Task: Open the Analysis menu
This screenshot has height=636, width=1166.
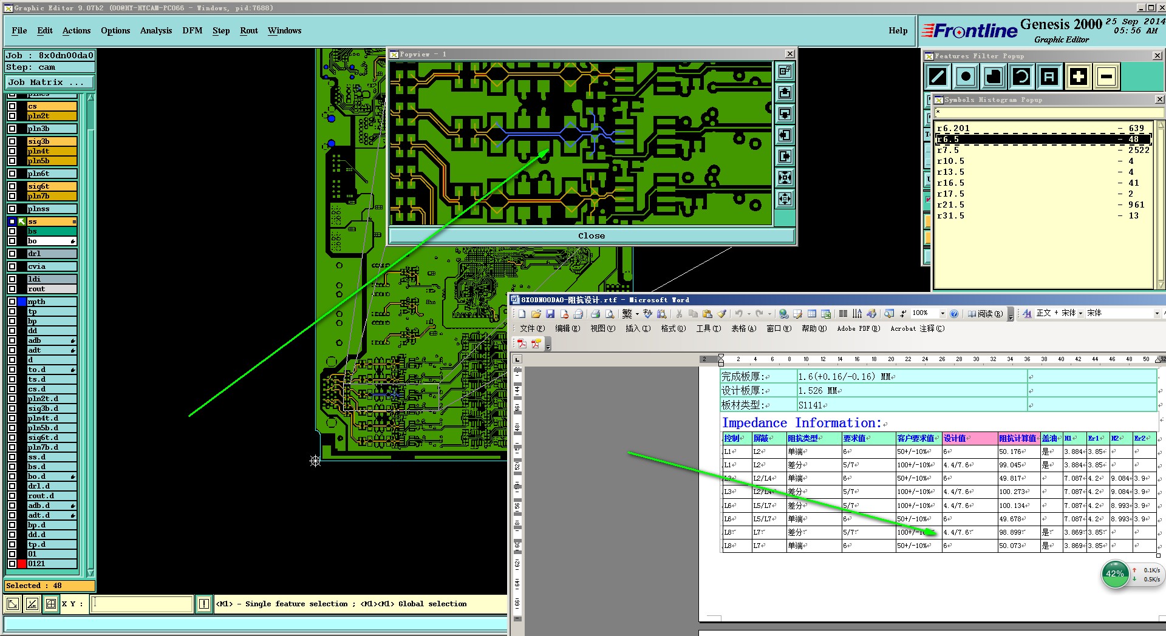Action: (x=156, y=30)
